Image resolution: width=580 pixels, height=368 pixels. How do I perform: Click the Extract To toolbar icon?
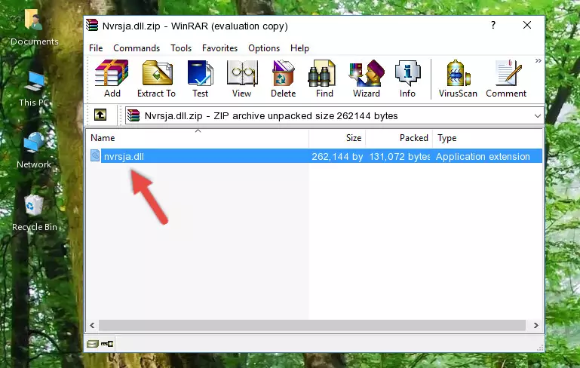(x=156, y=78)
